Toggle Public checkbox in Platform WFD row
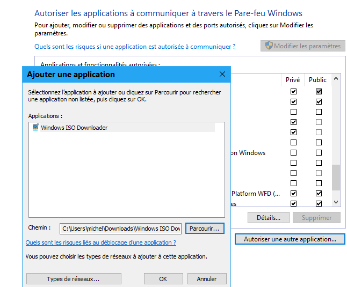This screenshot has height=287, width=347. click(319, 193)
